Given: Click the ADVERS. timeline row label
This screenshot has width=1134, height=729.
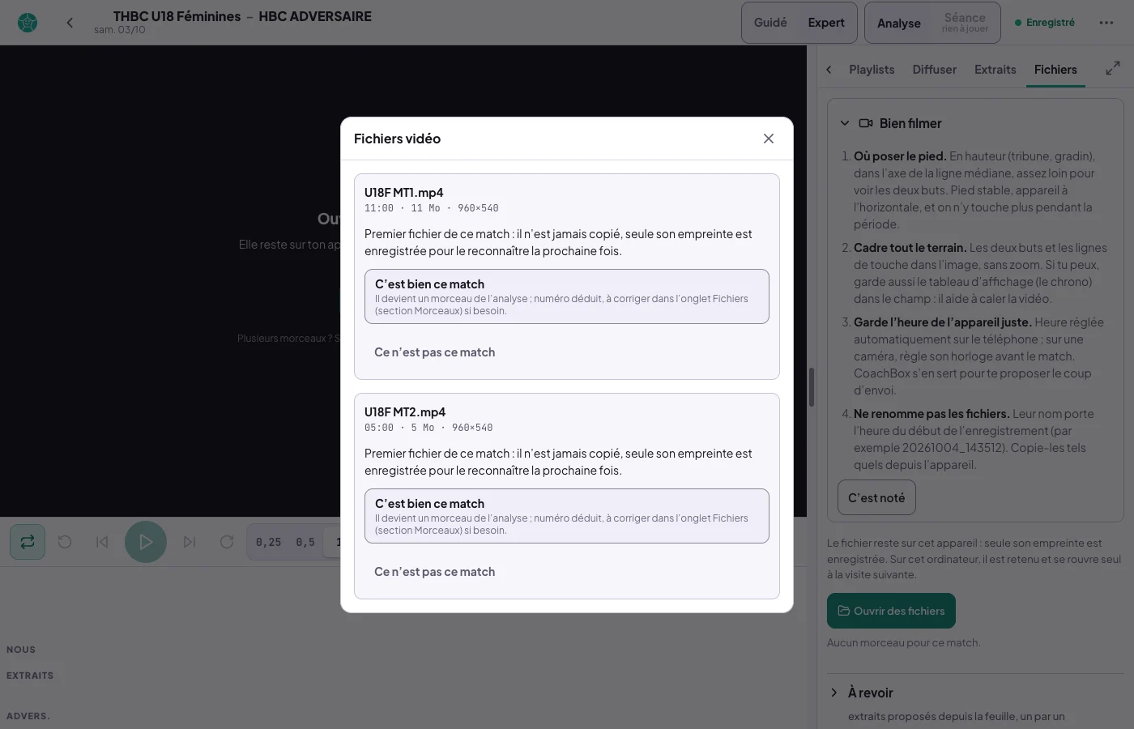Looking at the screenshot, I should (x=28, y=716).
